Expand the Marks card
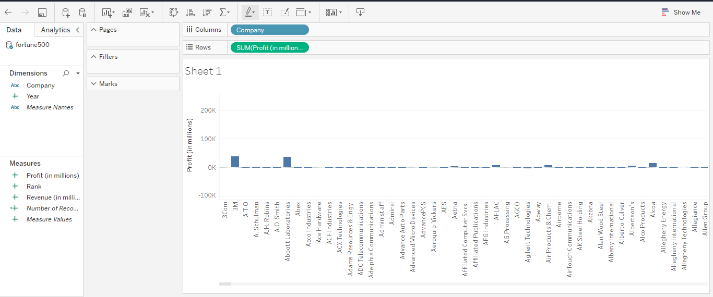Screen dimensions: 713x297 coord(93,84)
